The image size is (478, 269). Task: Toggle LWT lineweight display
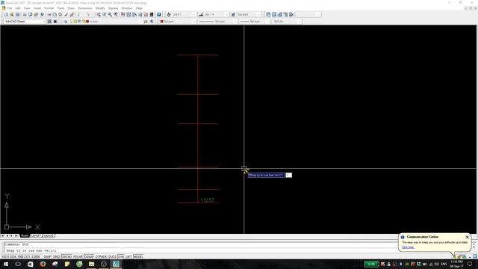128,257
